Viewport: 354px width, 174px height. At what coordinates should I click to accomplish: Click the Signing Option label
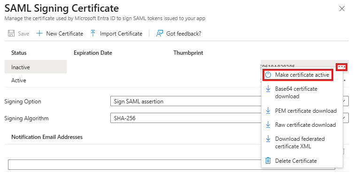pos(23,101)
